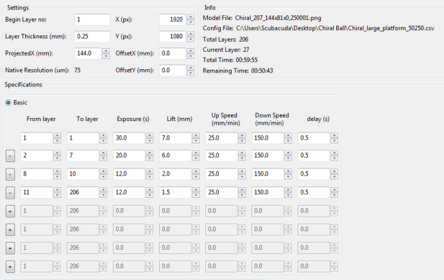Remove the layer 11 to 206 row
This screenshot has width=444, height=280.
point(10,192)
